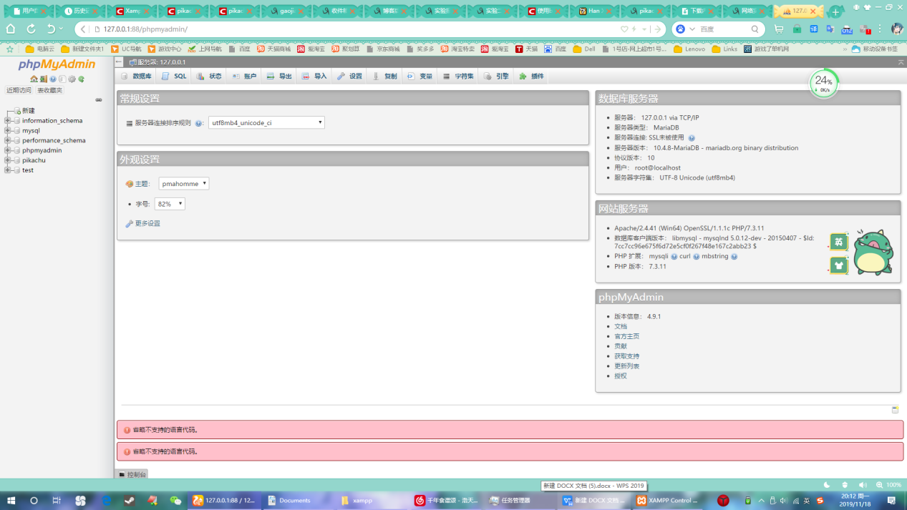Click the Windows Start button
907x510 pixels.
point(11,501)
